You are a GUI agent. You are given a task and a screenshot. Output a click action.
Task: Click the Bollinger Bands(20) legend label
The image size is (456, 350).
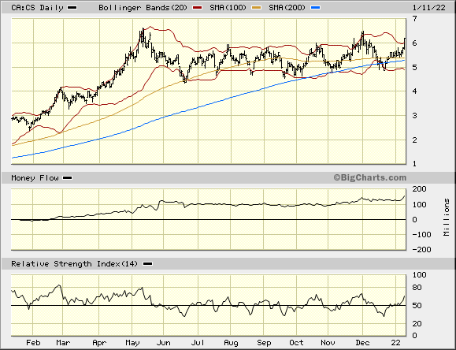143,8
